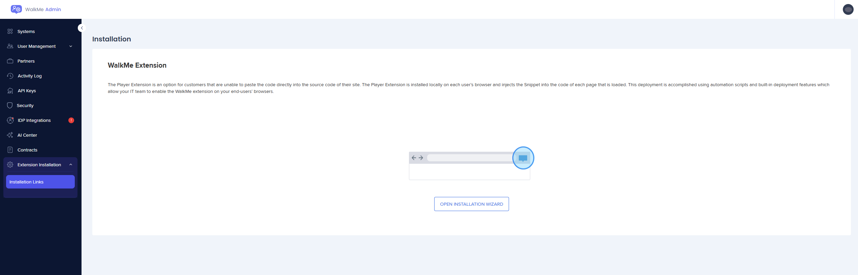
Task: Click the Open Installation Wizard button
Action: tap(471, 204)
